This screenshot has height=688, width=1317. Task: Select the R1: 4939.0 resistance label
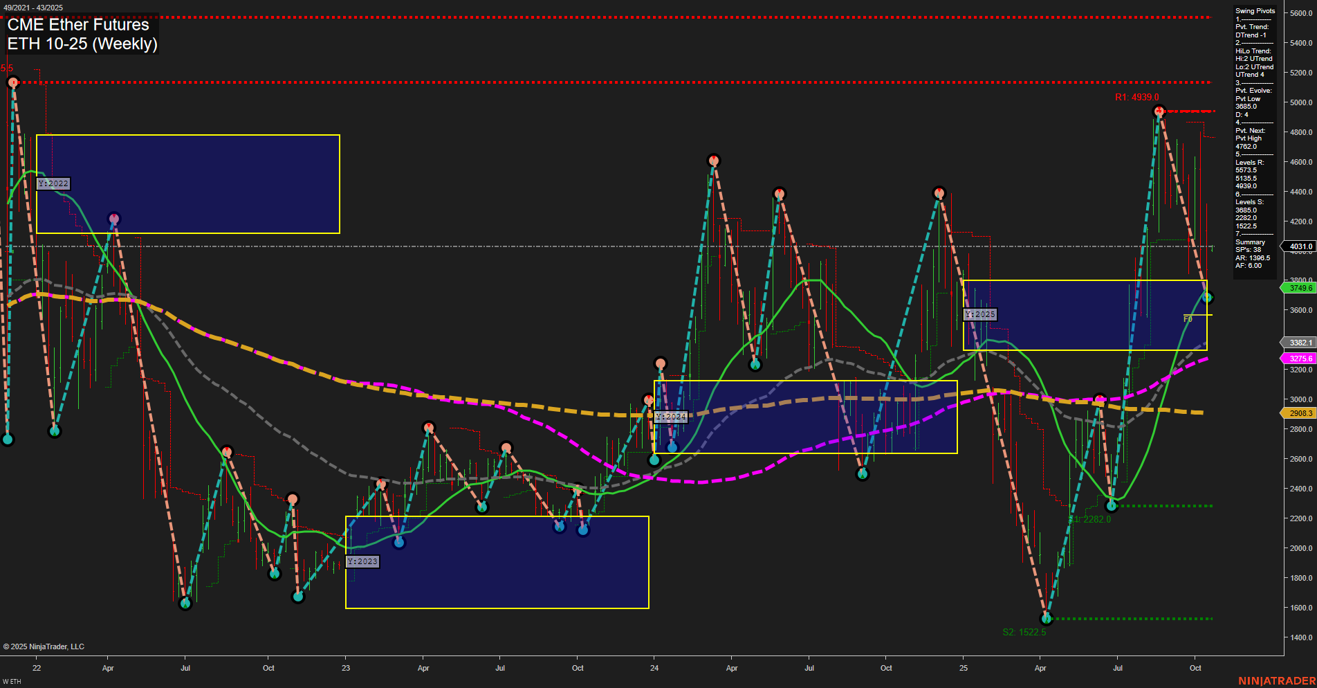1136,98
